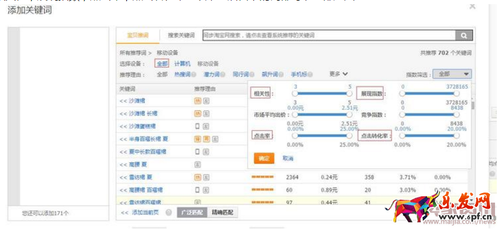Click right handle of 展现指数 slider
498x229 pixels.
[x=456, y=94]
